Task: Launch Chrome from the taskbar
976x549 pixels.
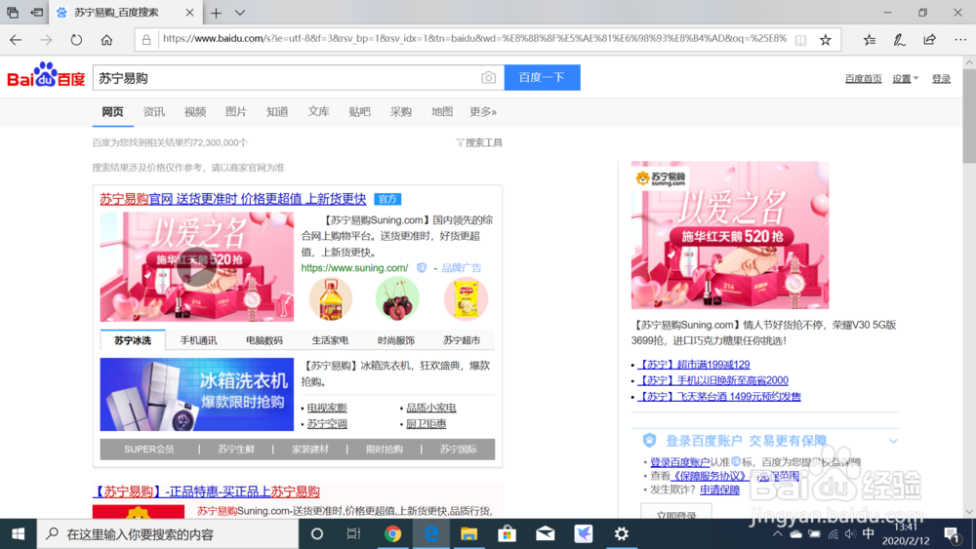Action: click(x=392, y=534)
